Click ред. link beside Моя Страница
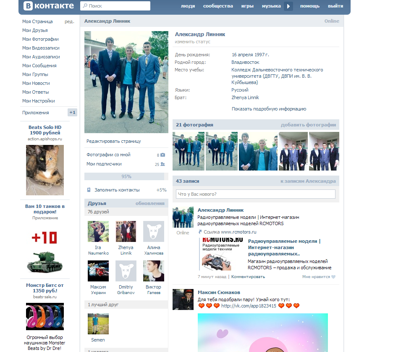414x352 pixels. coord(69,21)
